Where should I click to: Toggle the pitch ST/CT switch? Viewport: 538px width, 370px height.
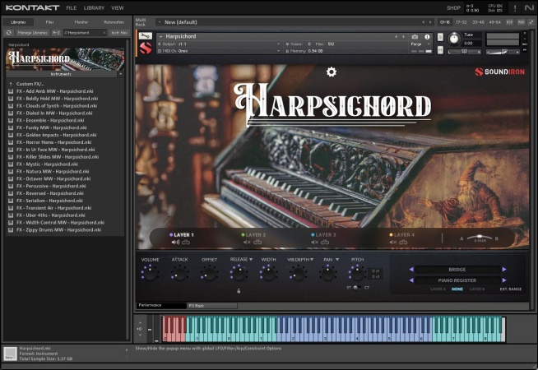[357, 287]
